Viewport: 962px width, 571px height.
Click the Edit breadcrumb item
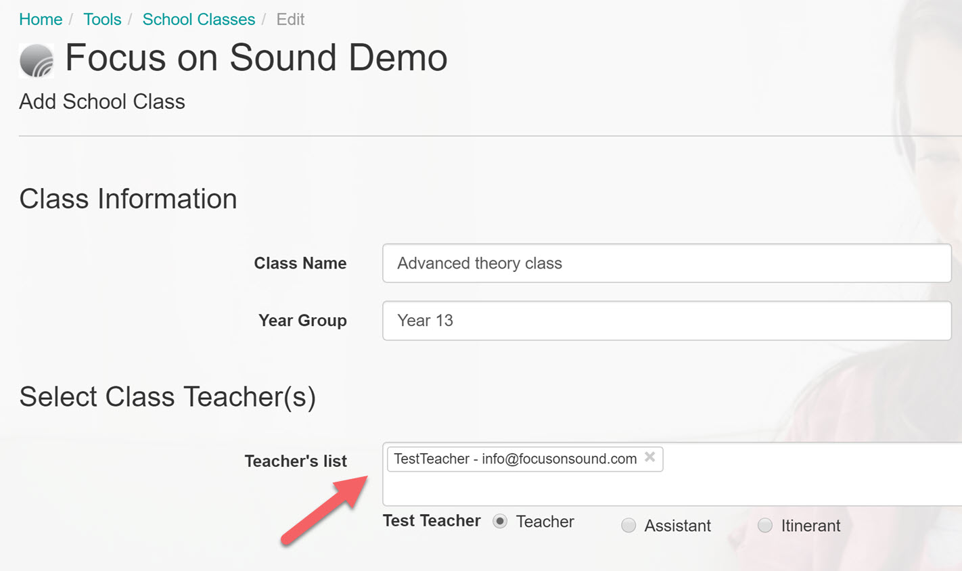290,20
